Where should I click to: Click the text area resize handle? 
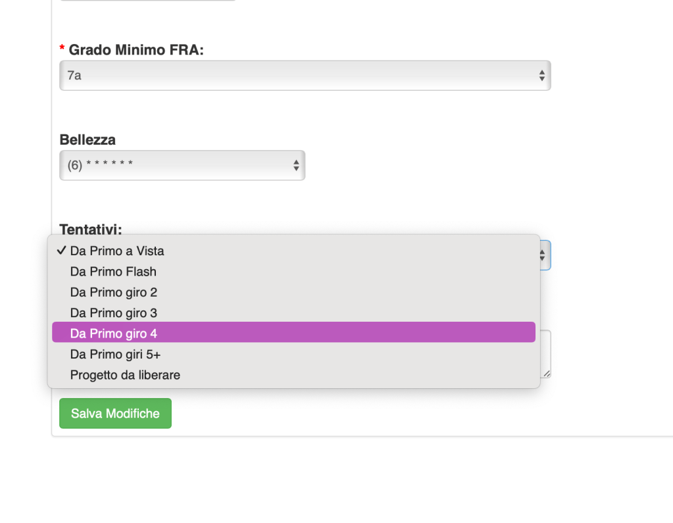coord(547,374)
